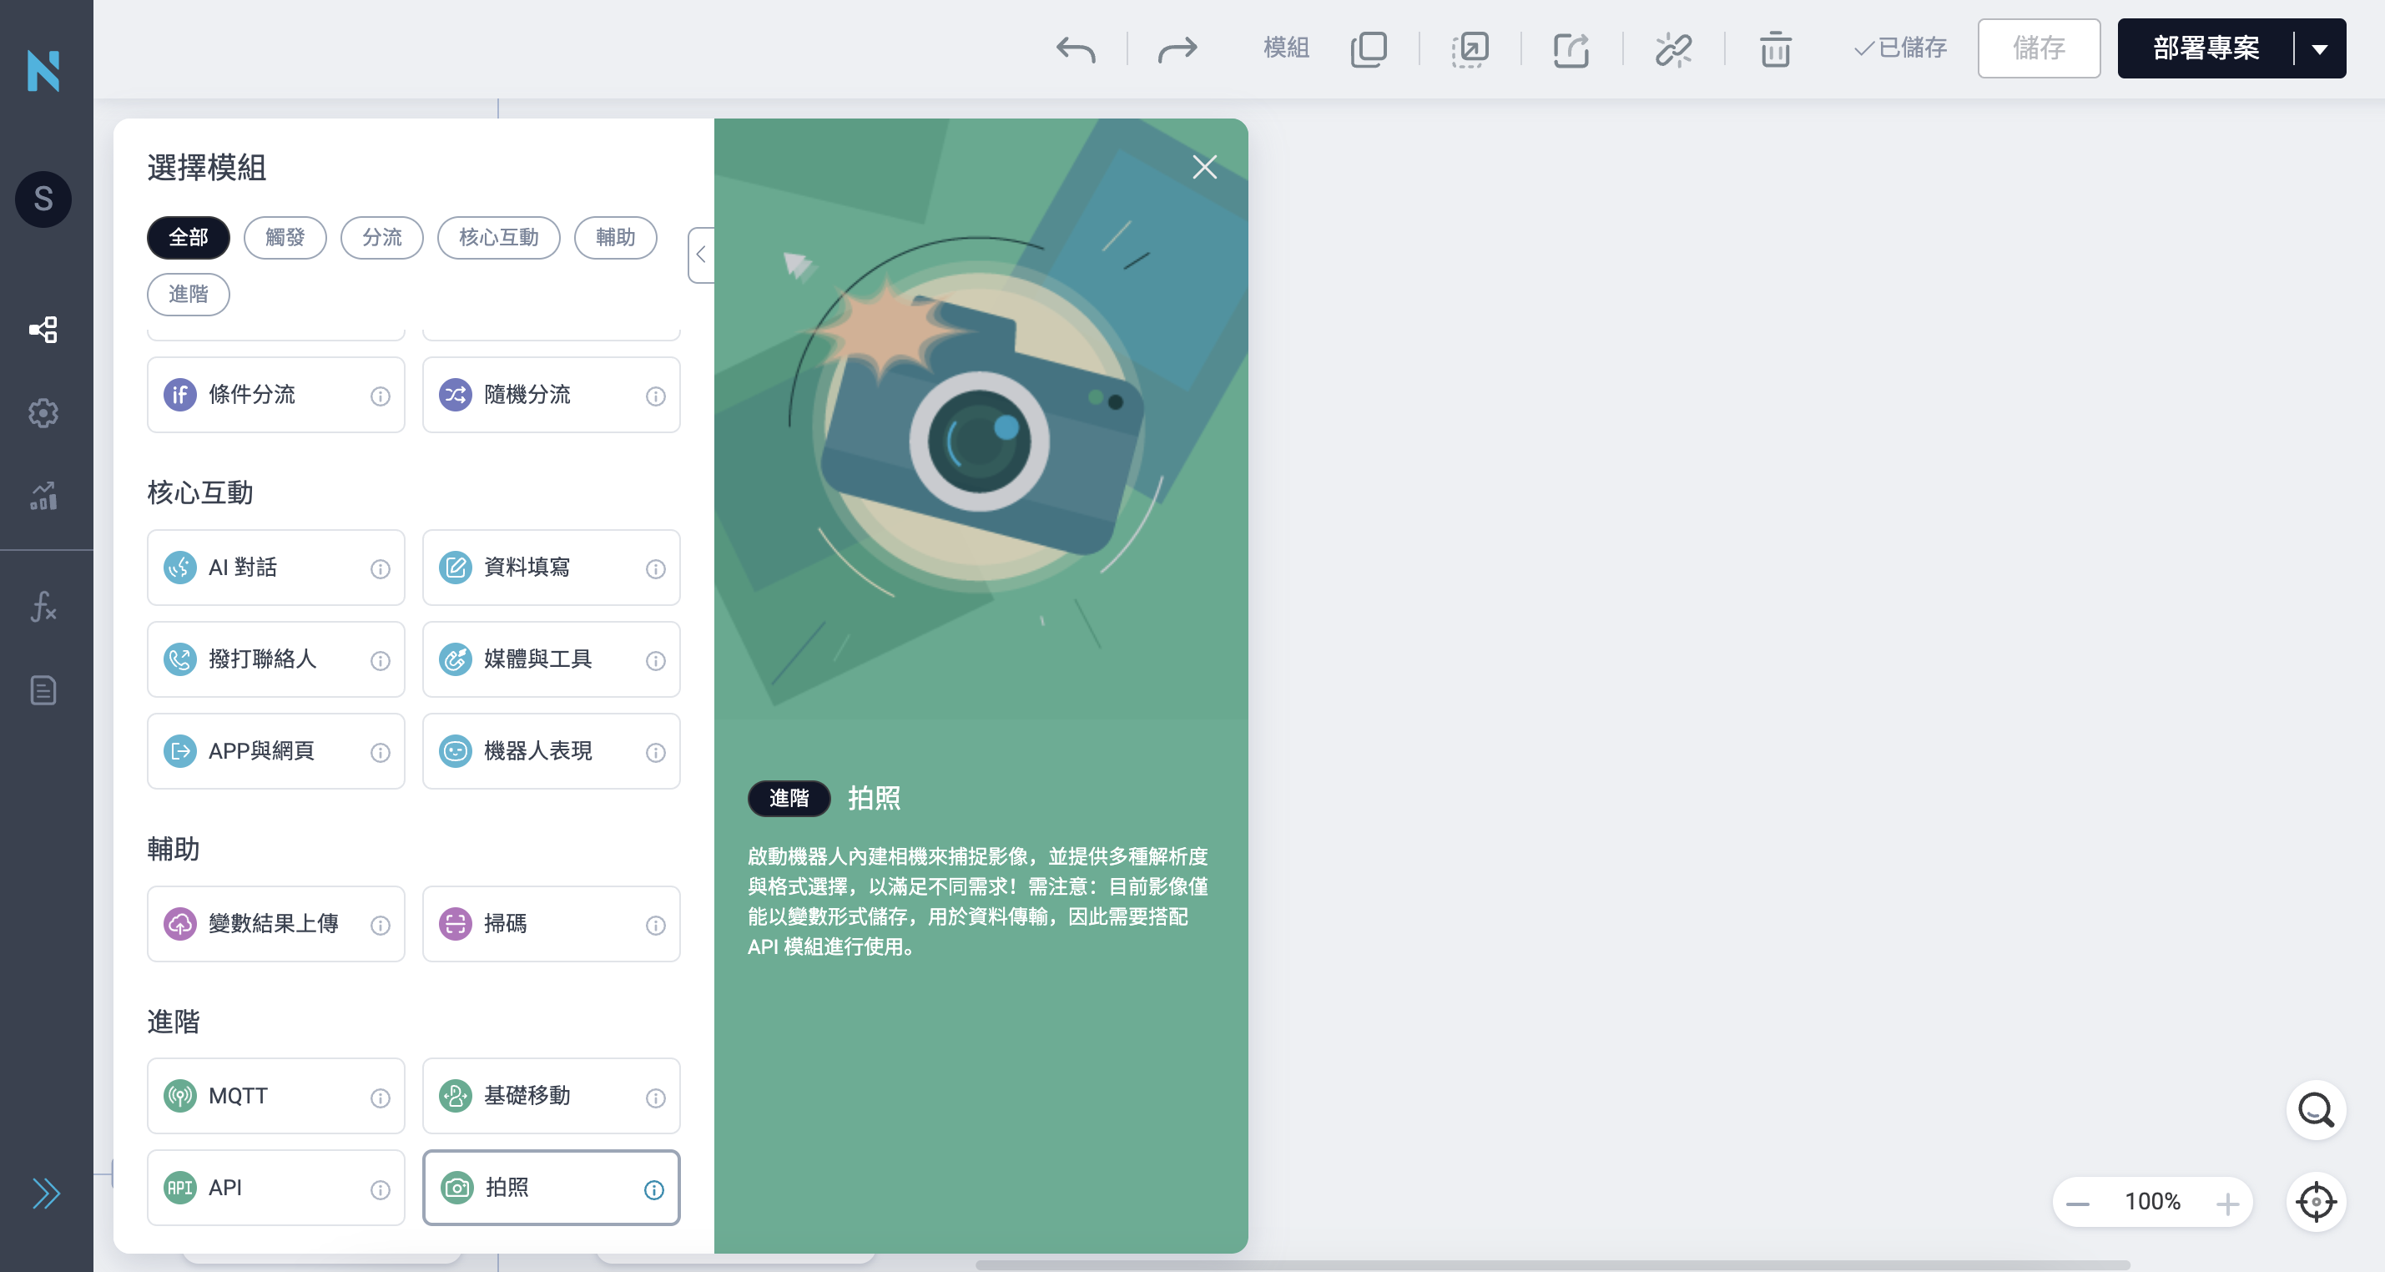
Task: Show info for 基礎移動
Action: [656, 1098]
